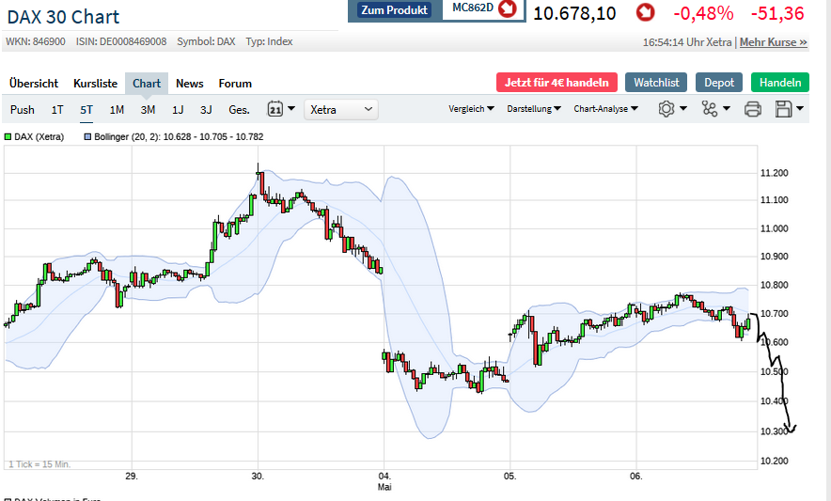Image resolution: width=831 pixels, height=501 pixels.
Task: Open the News tab
Action: [x=190, y=84]
